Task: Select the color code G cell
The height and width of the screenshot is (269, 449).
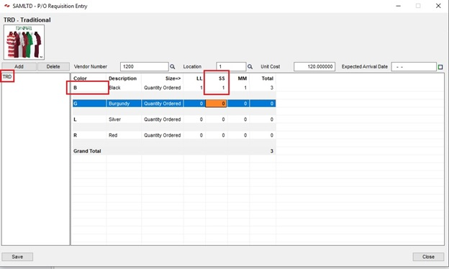Action: pos(89,104)
